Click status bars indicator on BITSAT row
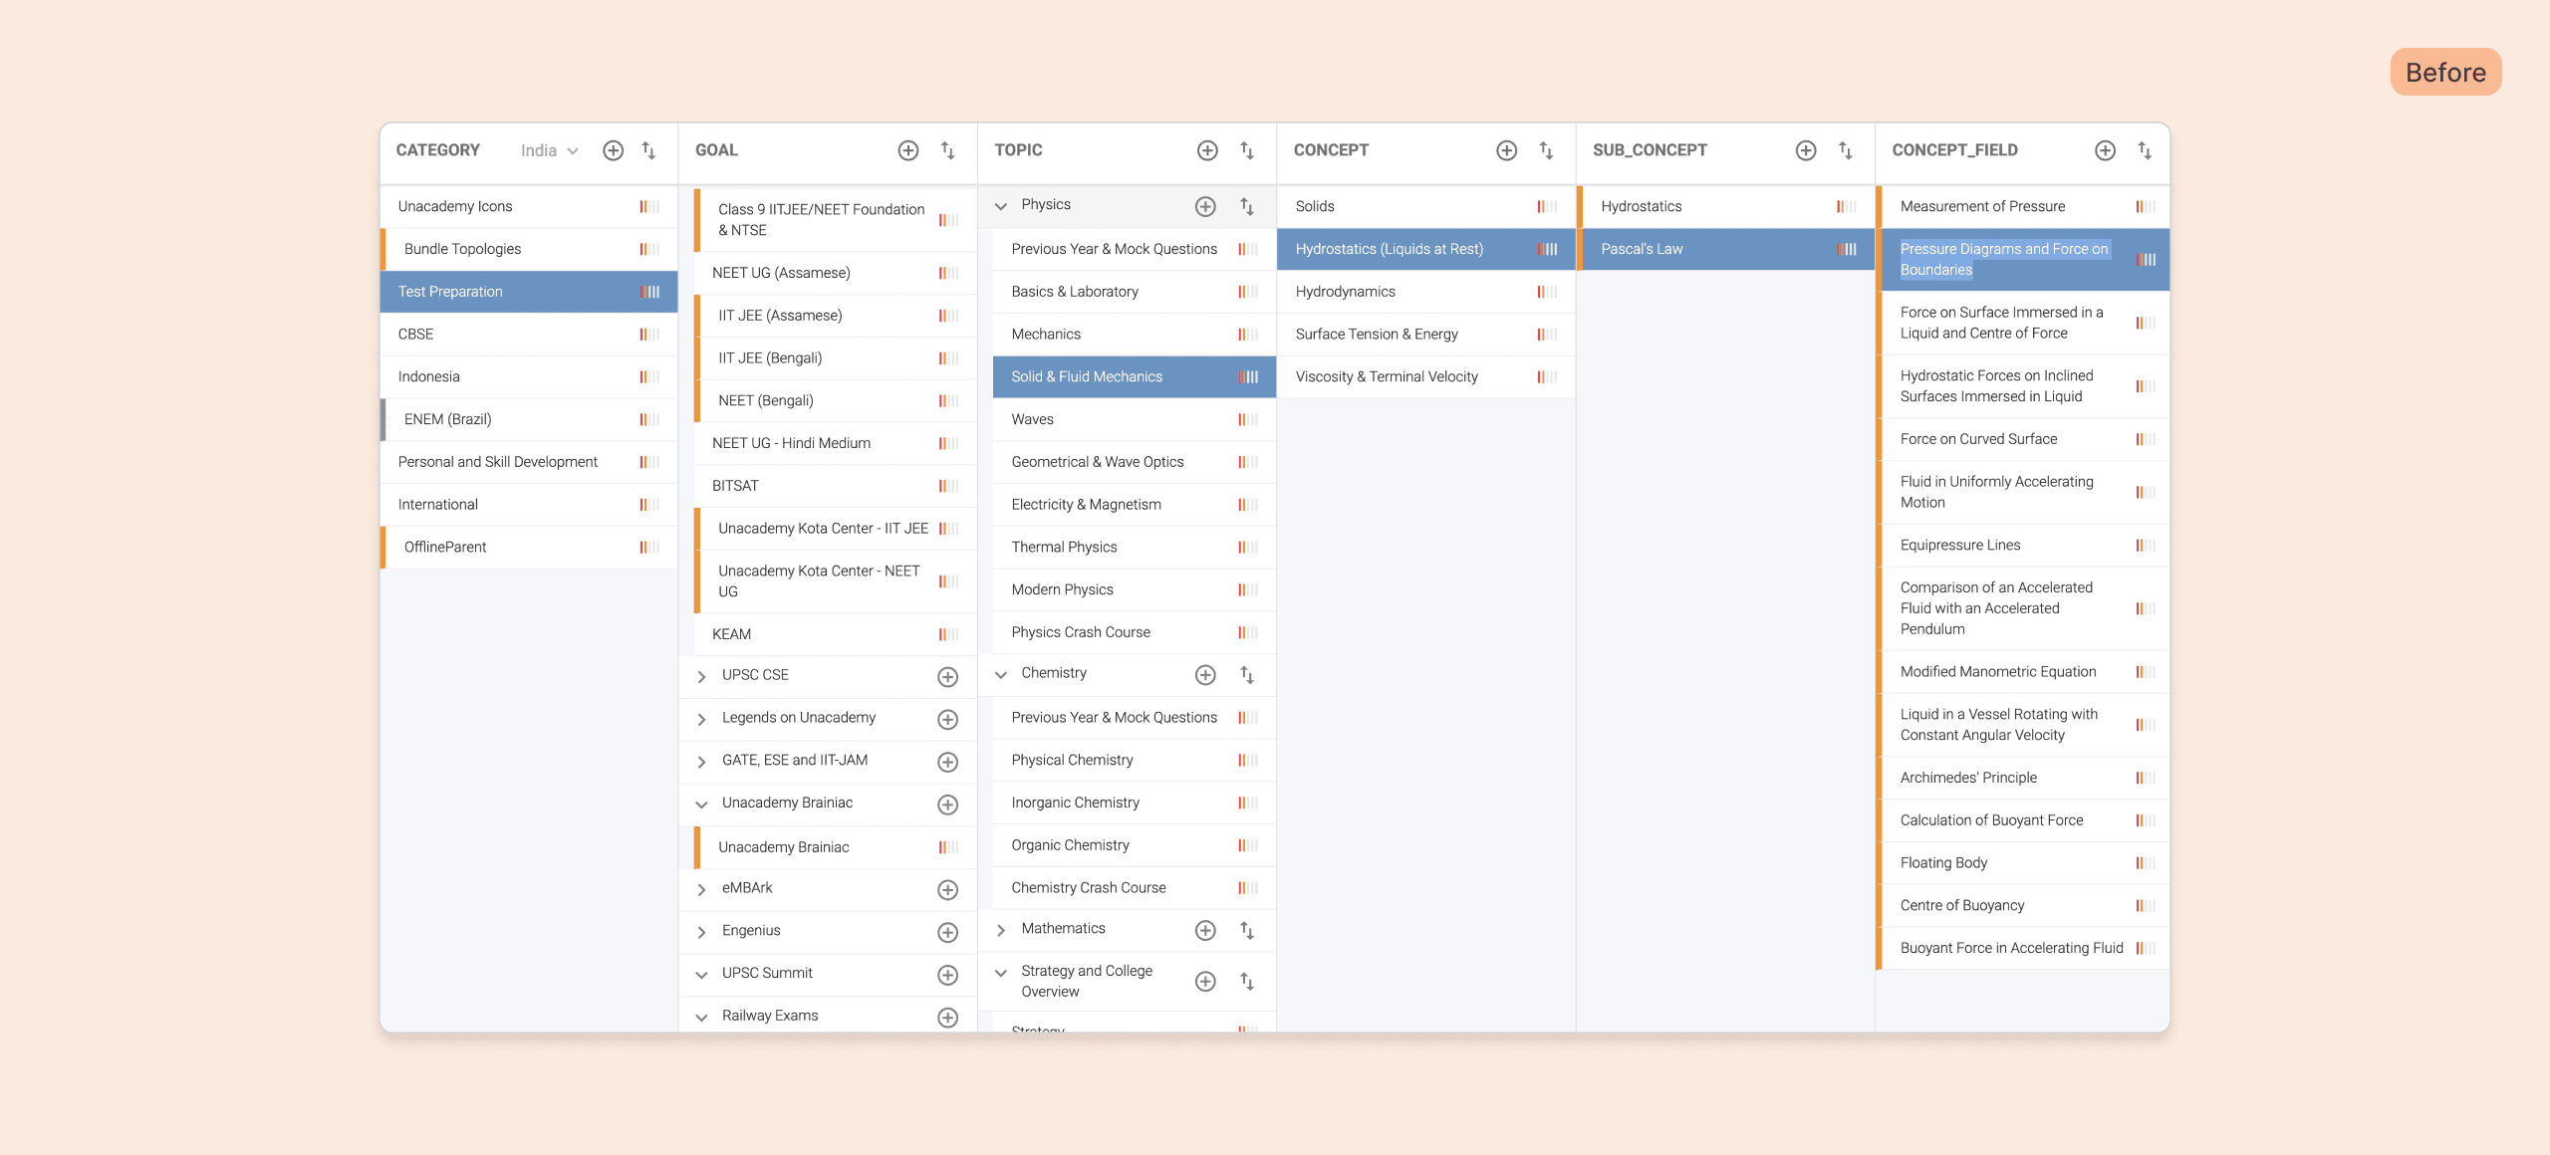This screenshot has width=2550, height=1155. (947, 486)
